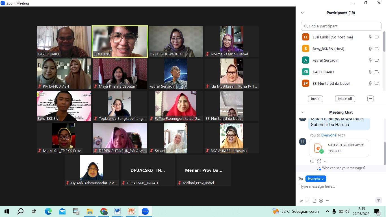Collapse the Participants panel
Viewport: 386px width, 217px height.
[x=302, y=13]
